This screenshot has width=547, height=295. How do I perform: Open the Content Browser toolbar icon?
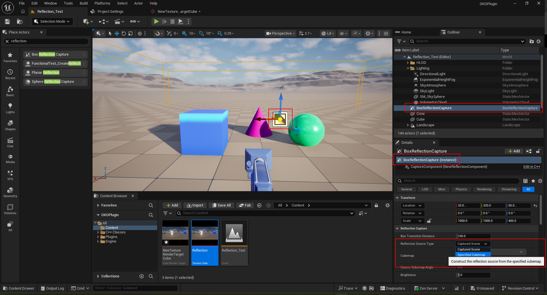click(x=20, y=22)
